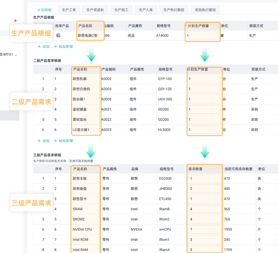Click the 雷蛇键盘 product name cell
This screenshot has height=253, width=278.
[x=85, y=109]
